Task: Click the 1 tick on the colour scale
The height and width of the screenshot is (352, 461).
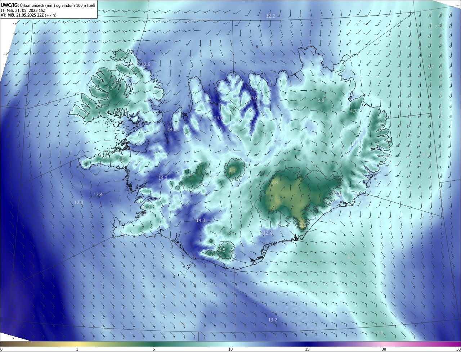Action: pyautogui.click(x=77, y=349)
